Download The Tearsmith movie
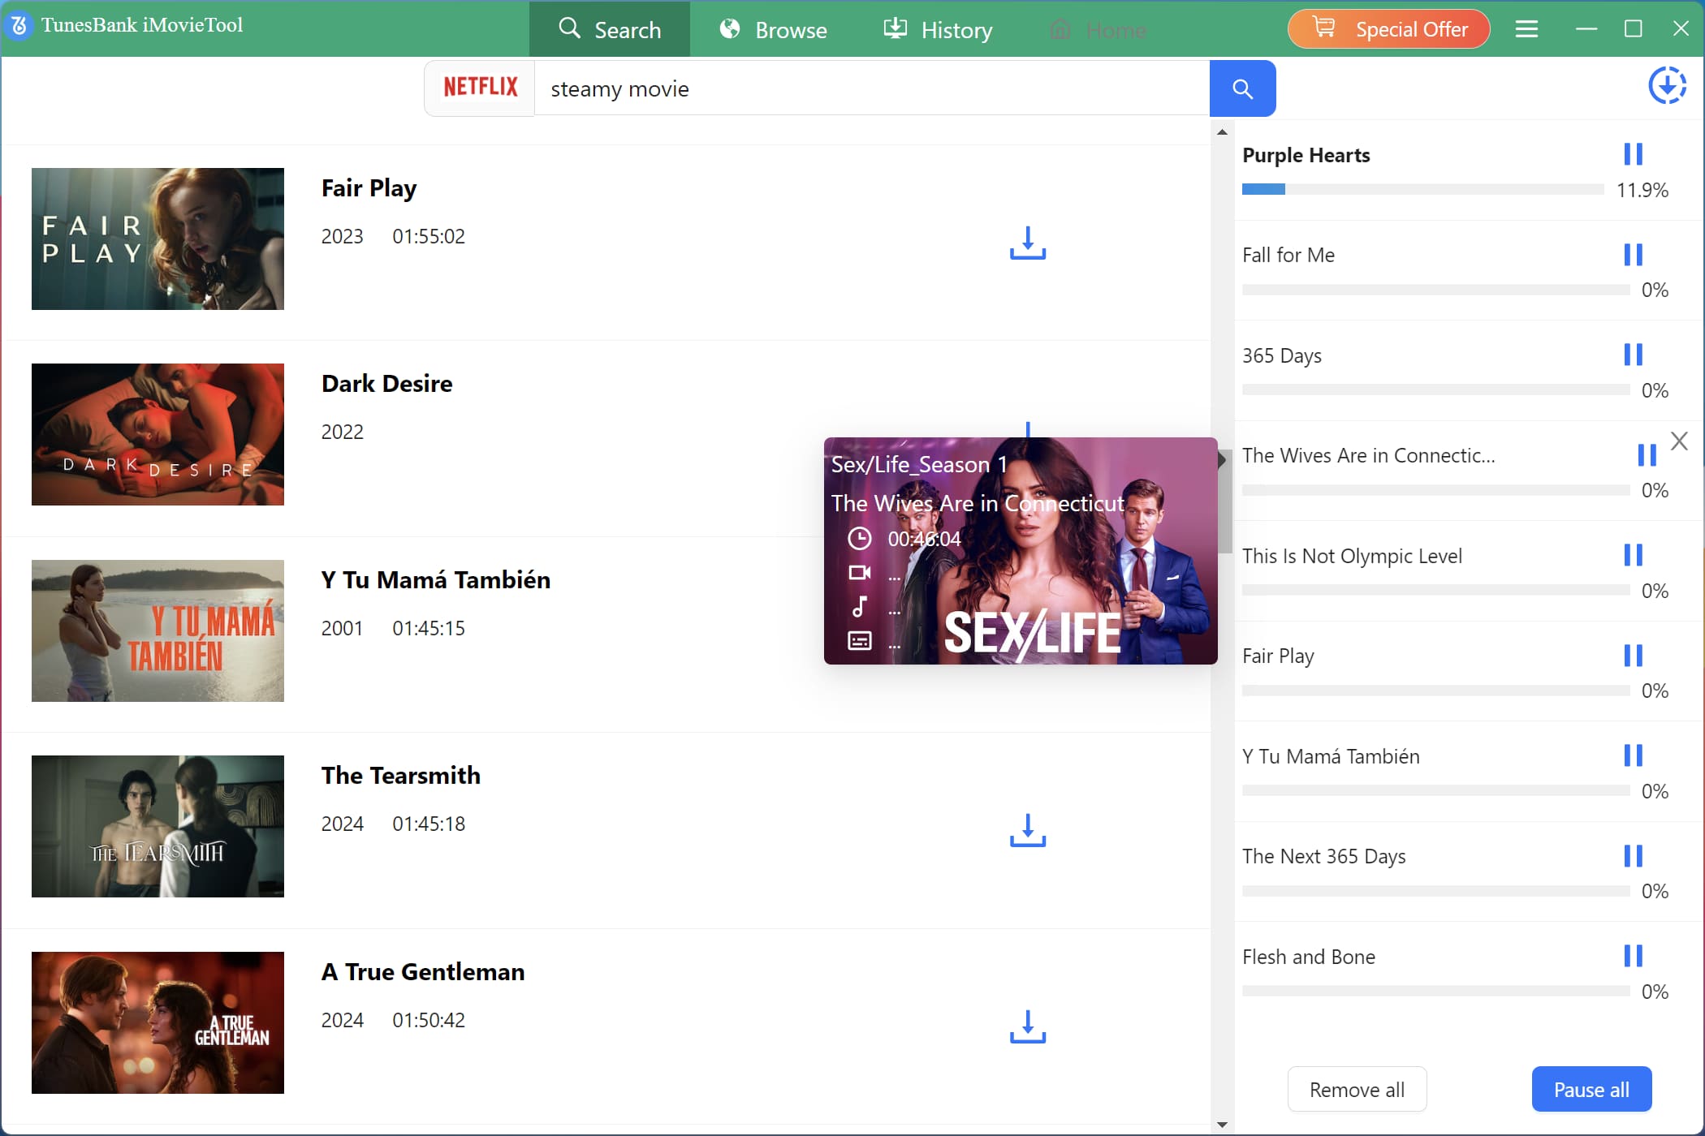 click(x=1027, y=832)
